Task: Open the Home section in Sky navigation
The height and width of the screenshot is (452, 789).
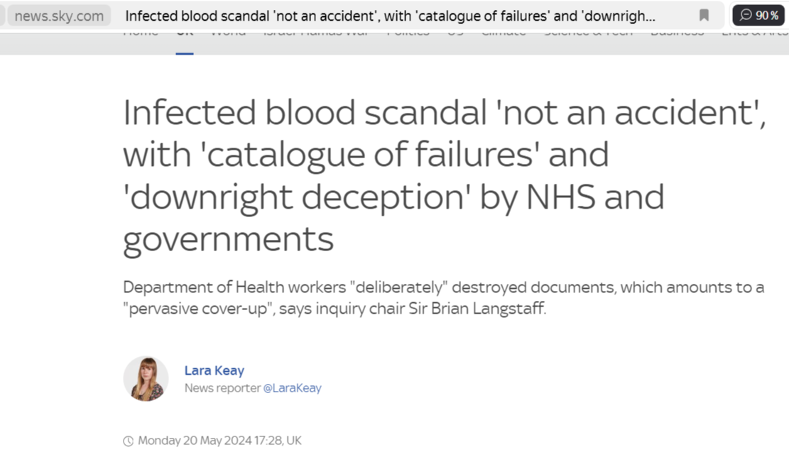Action: click(141, 33)
